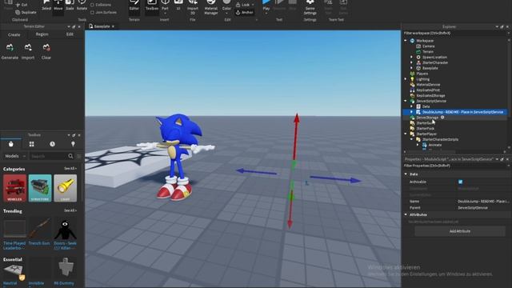
Task: Select StarterCharacterScripts in Explorer
Action: (440, 139)
